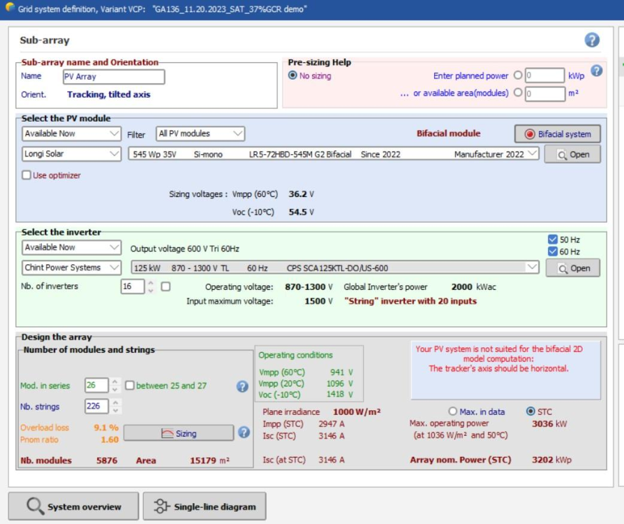Open the Single-line diagram
Viewport: 624px width, 524px height.
(x=204, y=507)
